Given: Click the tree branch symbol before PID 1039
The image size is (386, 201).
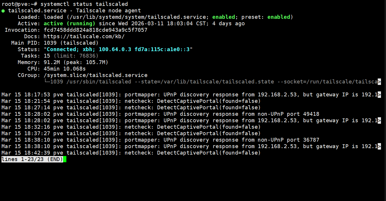Looking at the screenshot, I should (47, 82).
